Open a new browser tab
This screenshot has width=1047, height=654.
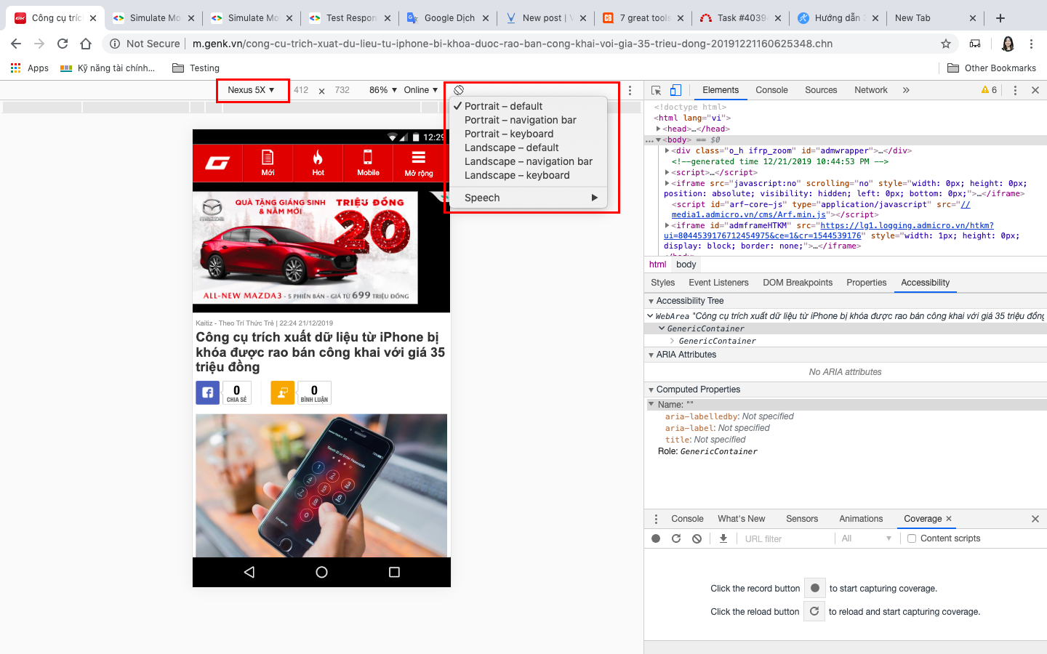pyautogui.click(x=1000, y=18)
